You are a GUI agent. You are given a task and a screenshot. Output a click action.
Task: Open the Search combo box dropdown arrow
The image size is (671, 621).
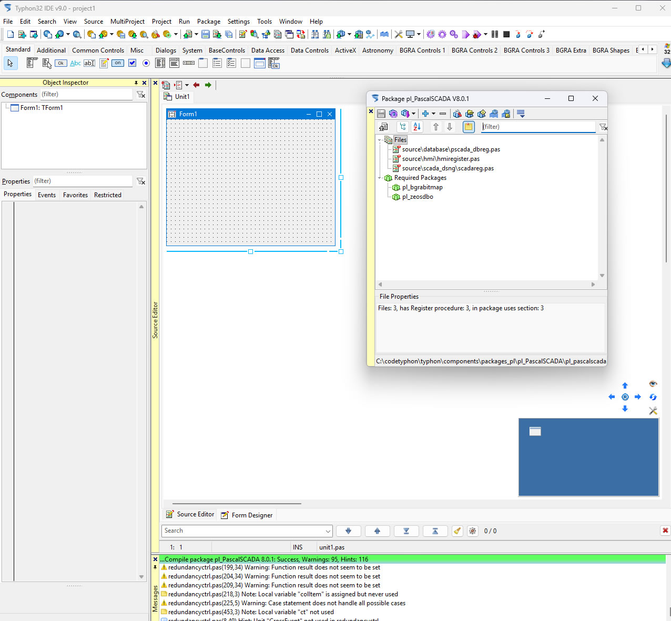pos(328,531)
